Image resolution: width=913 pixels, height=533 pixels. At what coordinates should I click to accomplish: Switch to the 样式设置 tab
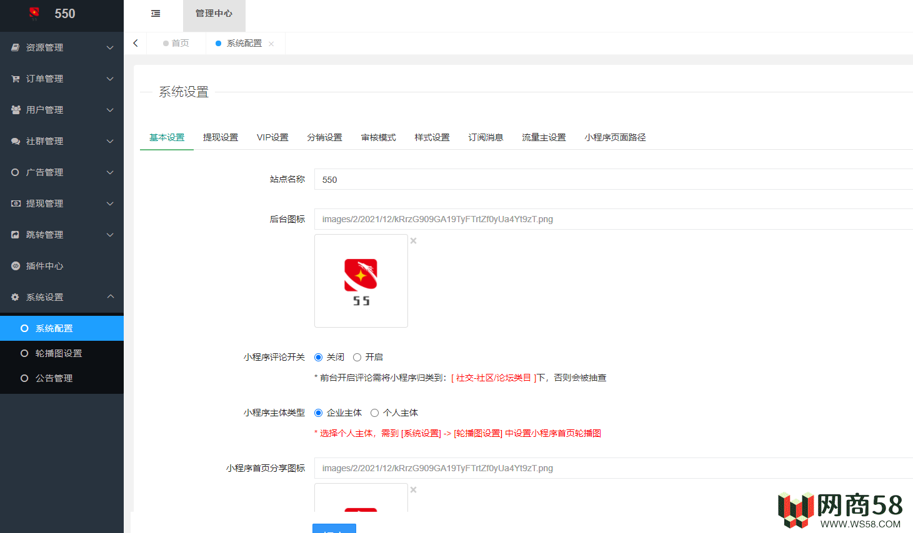tap(432, 137)
